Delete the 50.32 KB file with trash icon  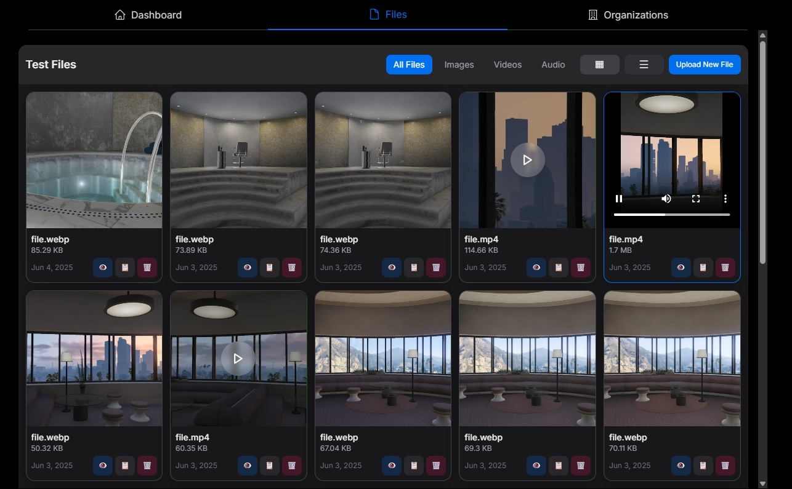pyautogui.click(x=147, y=466)
